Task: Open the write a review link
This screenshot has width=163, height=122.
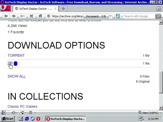Action: 90,20
